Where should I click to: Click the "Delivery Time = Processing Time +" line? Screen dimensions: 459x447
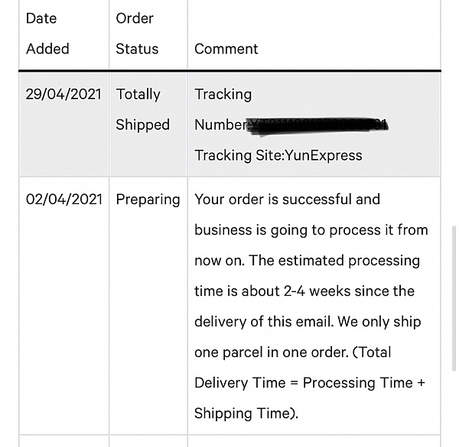coord(310,383)
